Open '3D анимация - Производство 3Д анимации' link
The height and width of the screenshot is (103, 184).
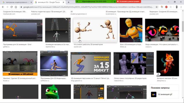coord(125,12)
